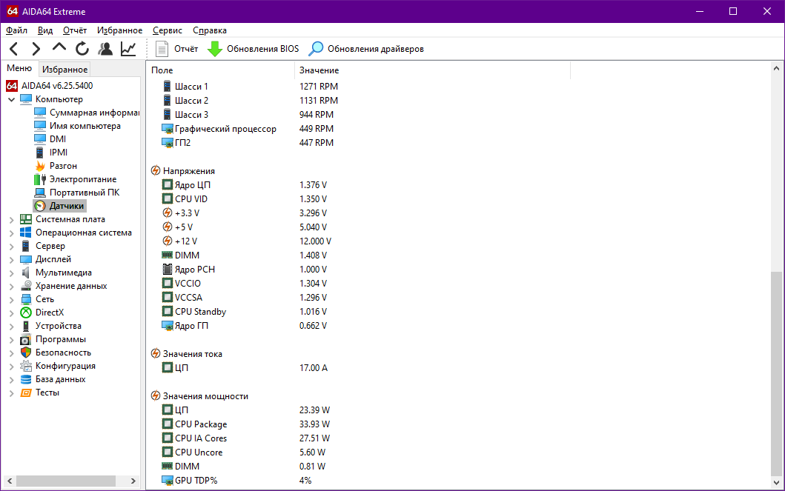Select the Разгон flame tree item
The width and height of the screenshot is (785, 491).
pyautogui.click(x=56, y=165)
